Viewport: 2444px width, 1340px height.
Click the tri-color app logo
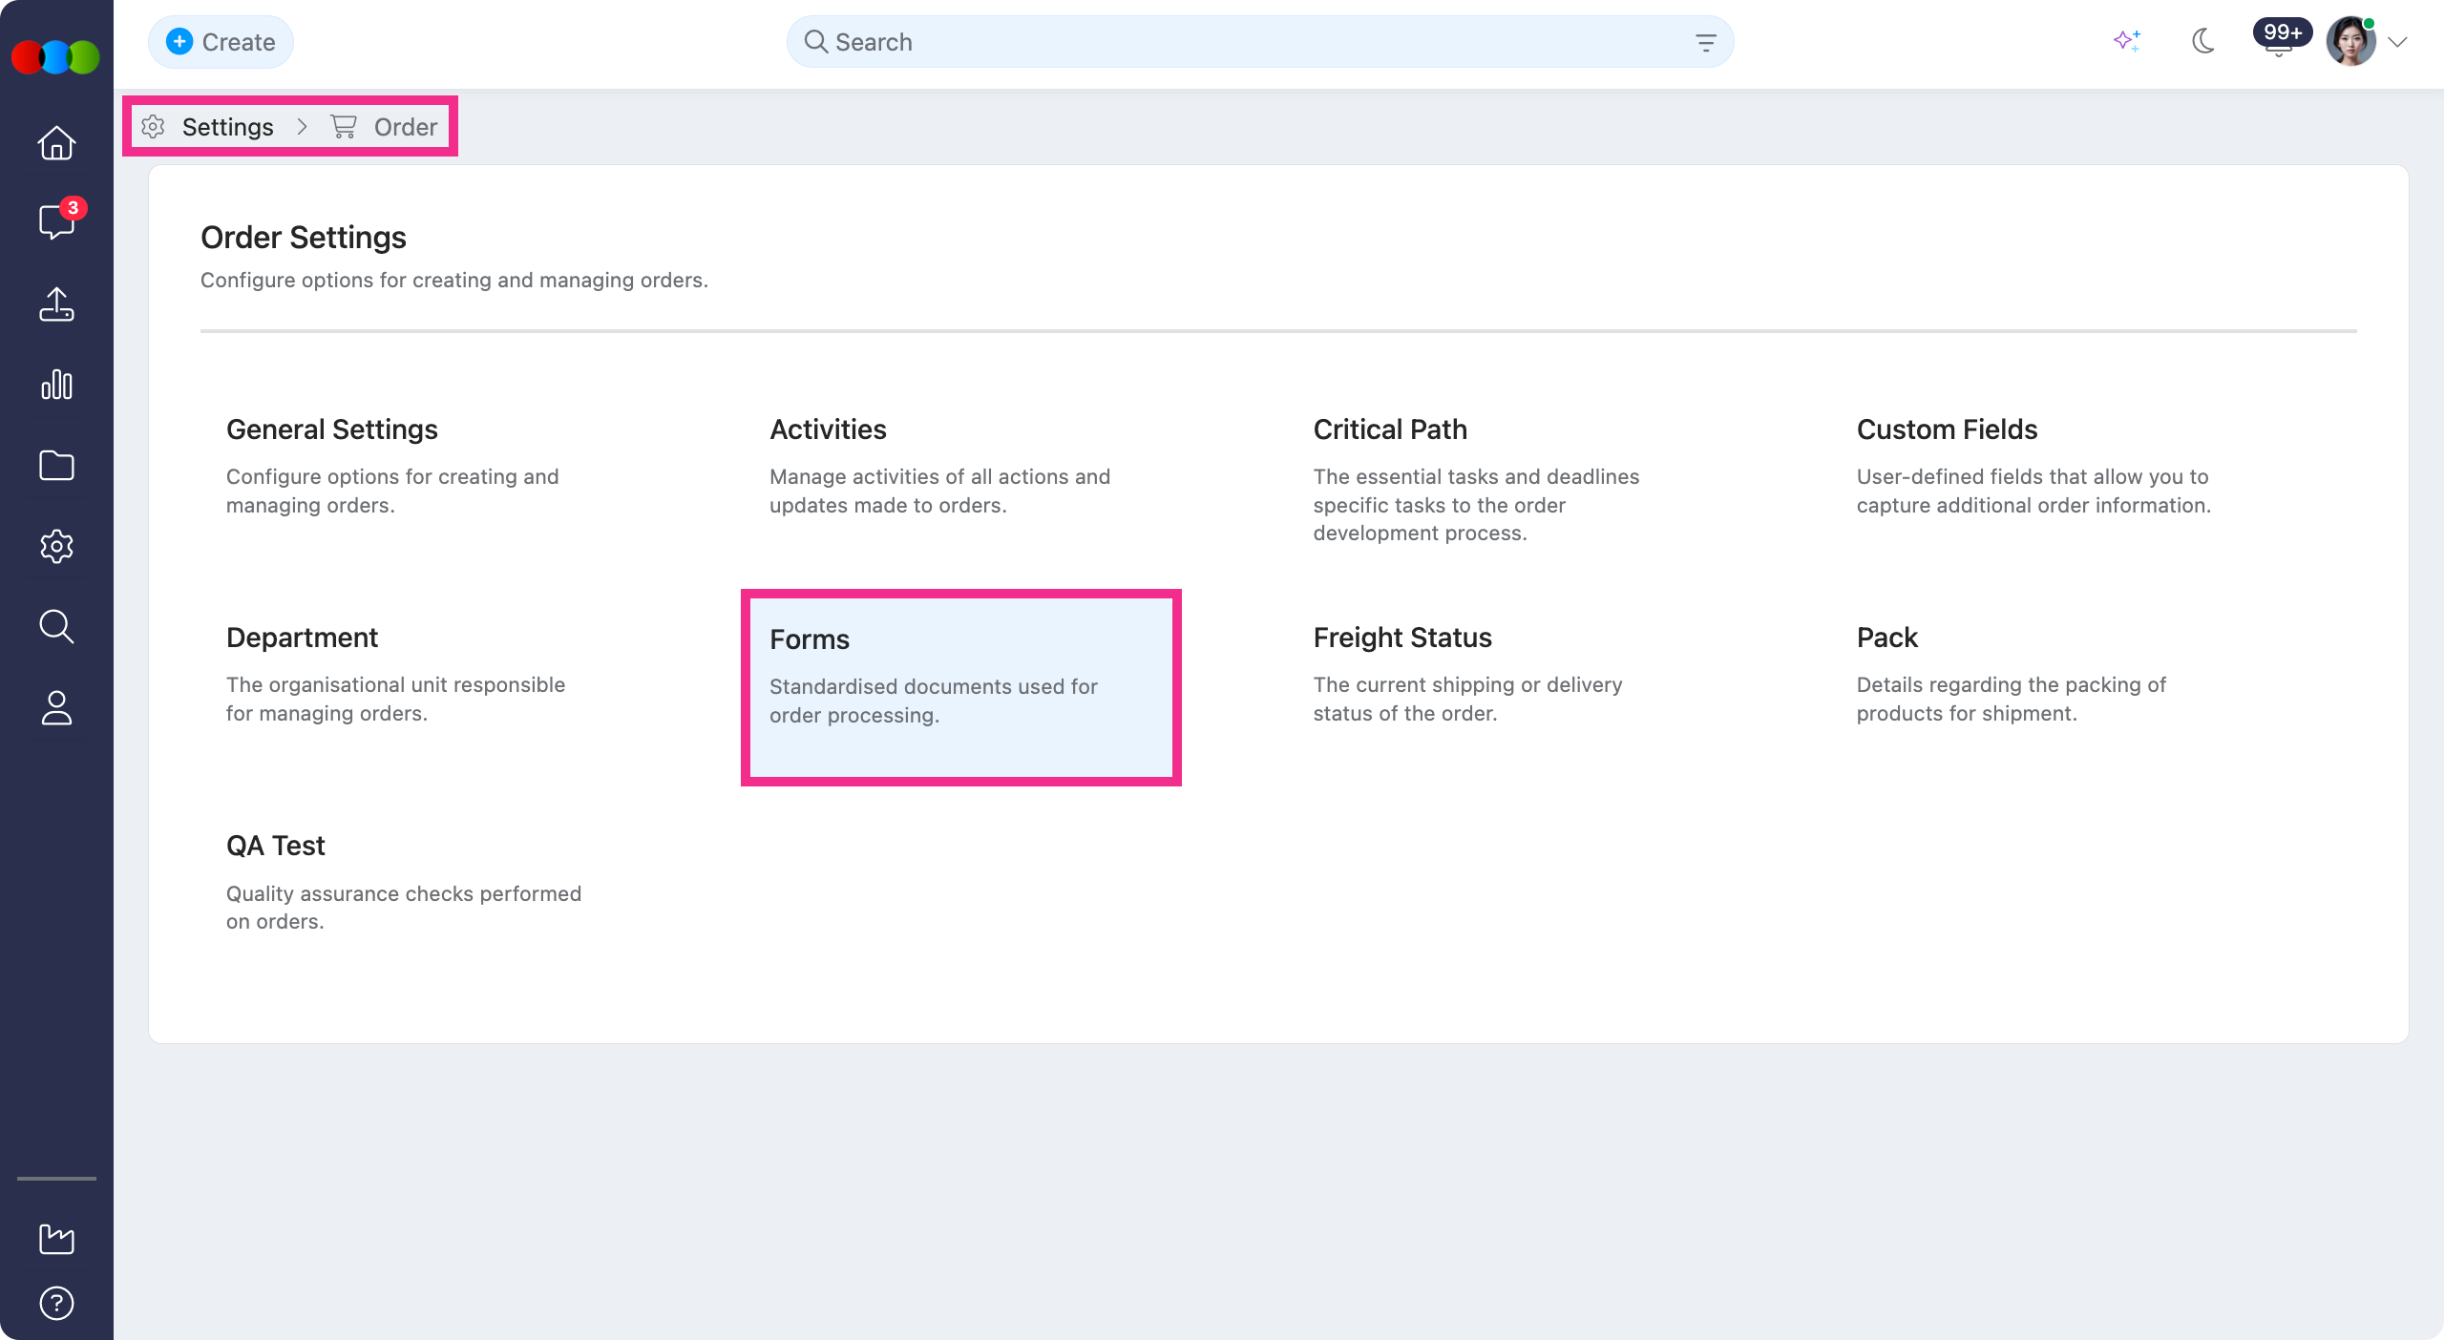[55, 57]
